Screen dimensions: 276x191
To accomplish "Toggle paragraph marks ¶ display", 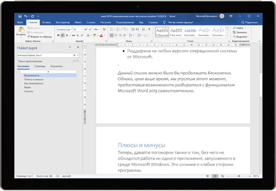I will 149,29.
